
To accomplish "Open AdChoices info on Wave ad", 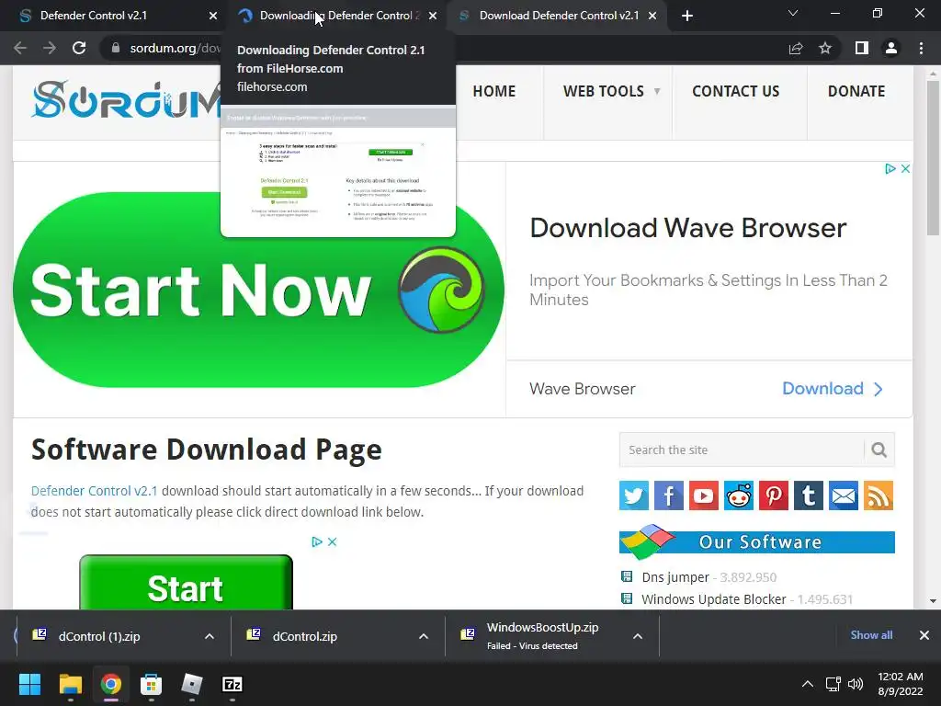I will point(890,169).
